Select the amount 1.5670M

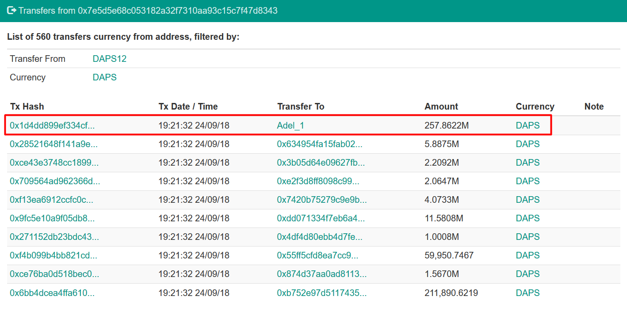pos(442,274)
